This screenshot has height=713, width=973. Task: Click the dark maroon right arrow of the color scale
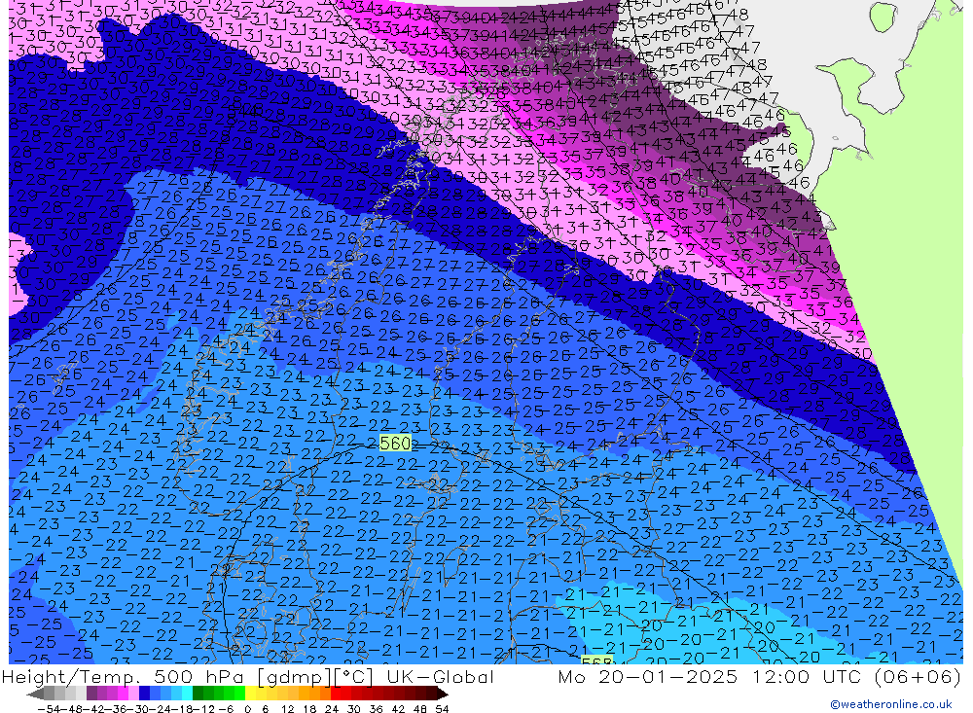pyautogui.click(x=443, y=694)
